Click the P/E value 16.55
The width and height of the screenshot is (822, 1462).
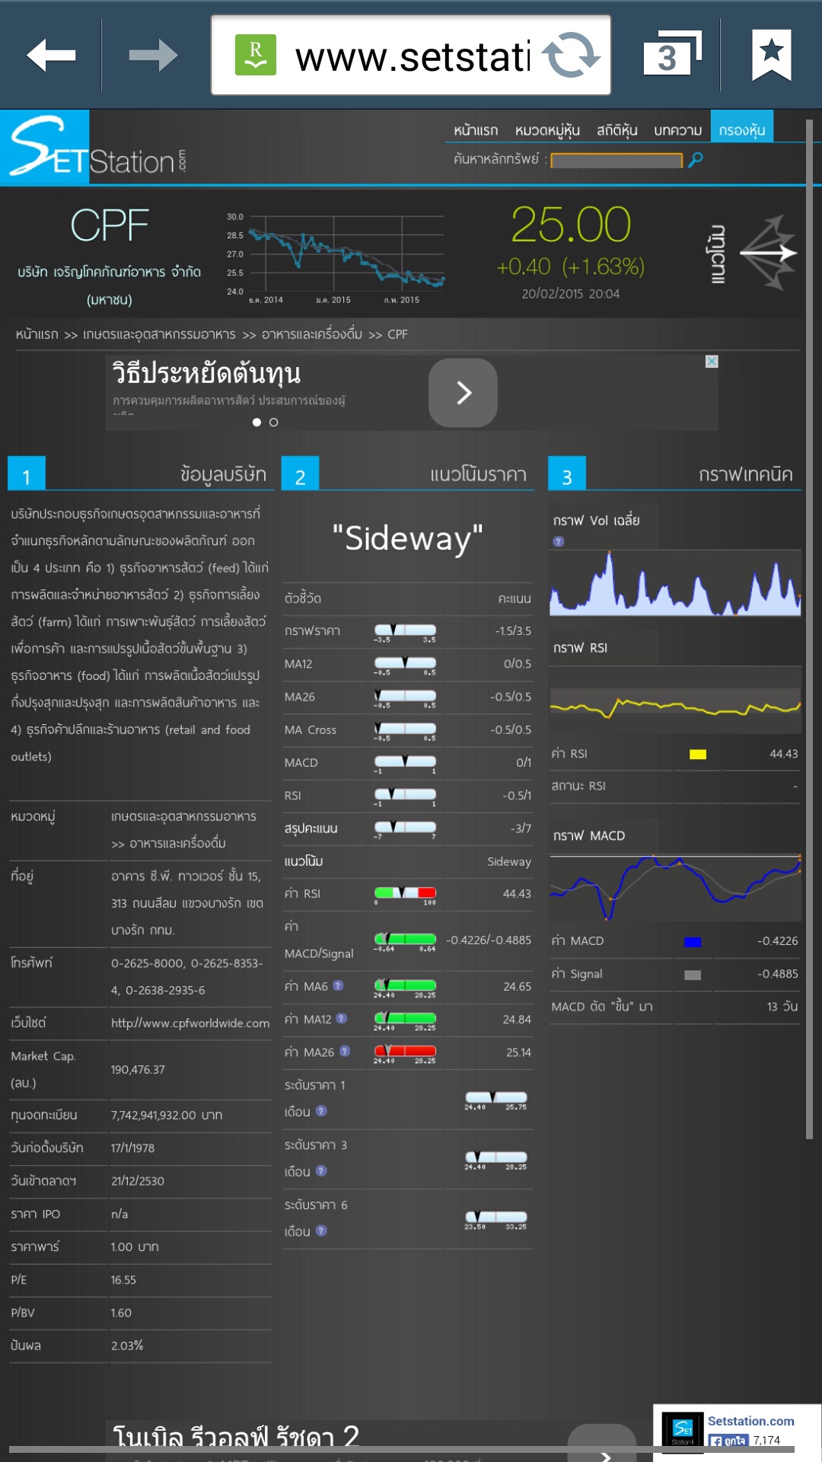click(x=123, y=1280)
